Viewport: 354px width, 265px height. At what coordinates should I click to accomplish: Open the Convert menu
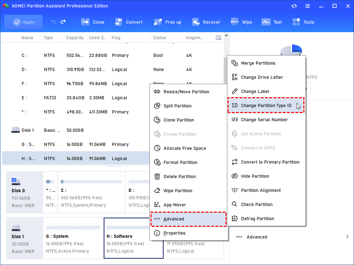129,22
